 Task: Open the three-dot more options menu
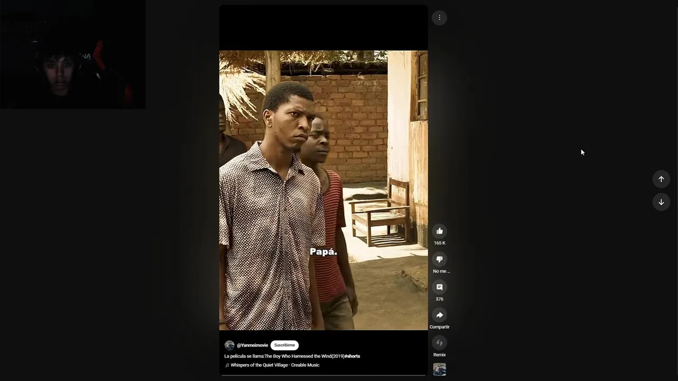pos(439,18)
